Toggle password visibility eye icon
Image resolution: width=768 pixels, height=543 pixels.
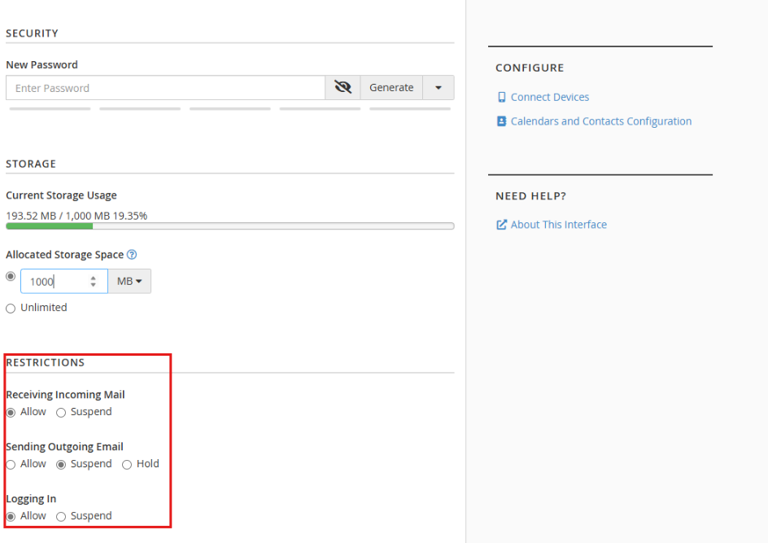[x=343, y=88]
